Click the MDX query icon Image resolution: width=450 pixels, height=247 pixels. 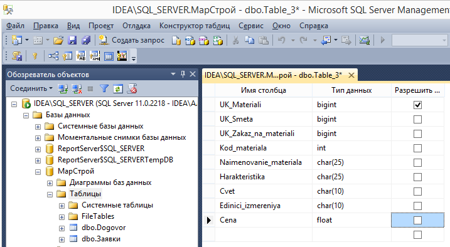click(x=190, y=40)
